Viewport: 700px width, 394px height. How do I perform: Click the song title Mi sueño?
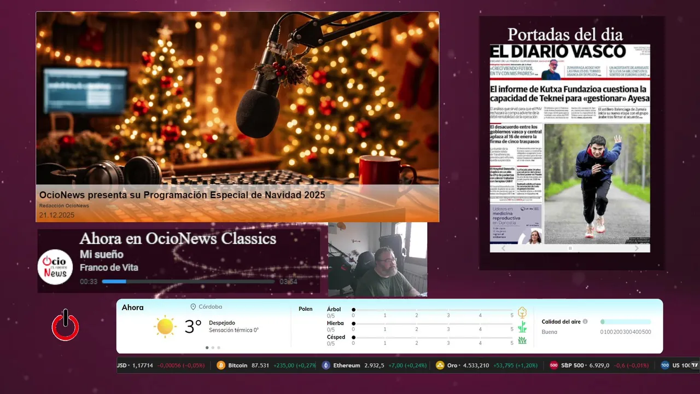click(102, 254)
